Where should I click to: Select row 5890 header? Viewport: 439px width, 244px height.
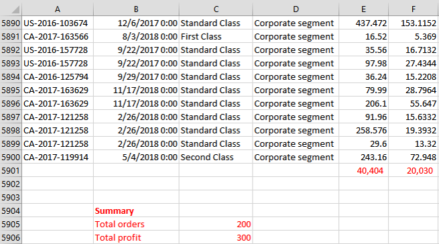pos(11,23)
